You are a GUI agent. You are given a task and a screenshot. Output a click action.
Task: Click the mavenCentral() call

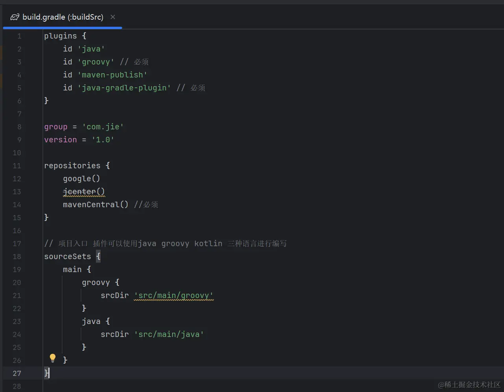[96, 204]
